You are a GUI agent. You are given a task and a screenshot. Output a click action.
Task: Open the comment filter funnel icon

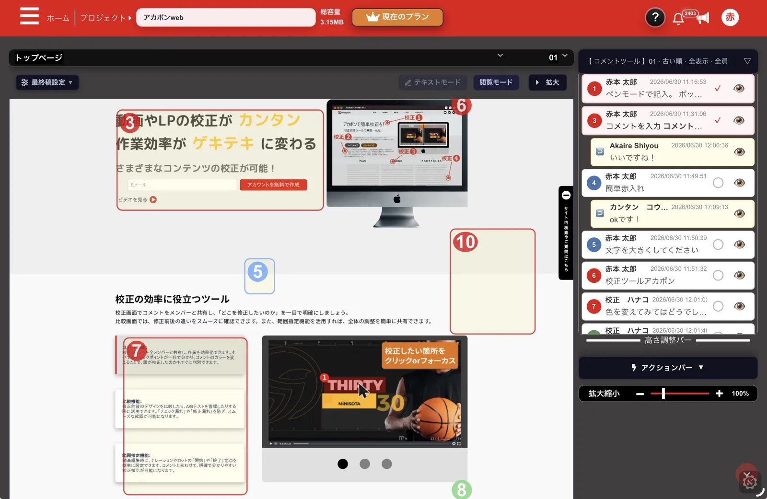coord(747,61)
